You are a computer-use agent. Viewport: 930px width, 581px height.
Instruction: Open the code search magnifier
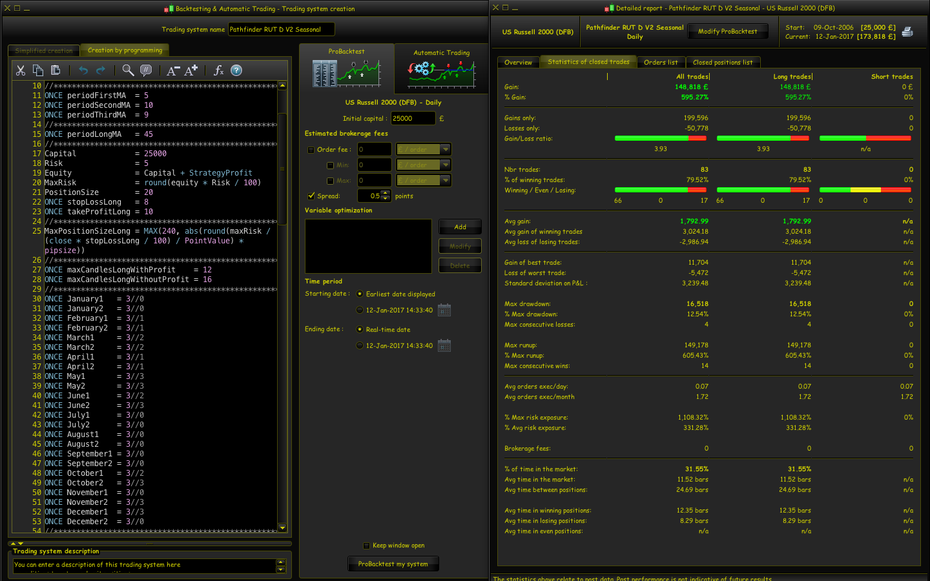[x=128, y=70]
